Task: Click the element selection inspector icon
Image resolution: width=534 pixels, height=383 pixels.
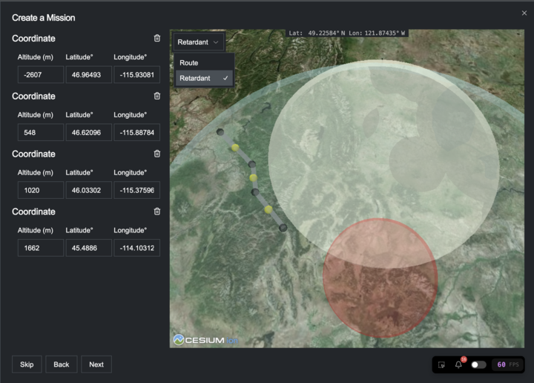Action: tap(441, 364)
